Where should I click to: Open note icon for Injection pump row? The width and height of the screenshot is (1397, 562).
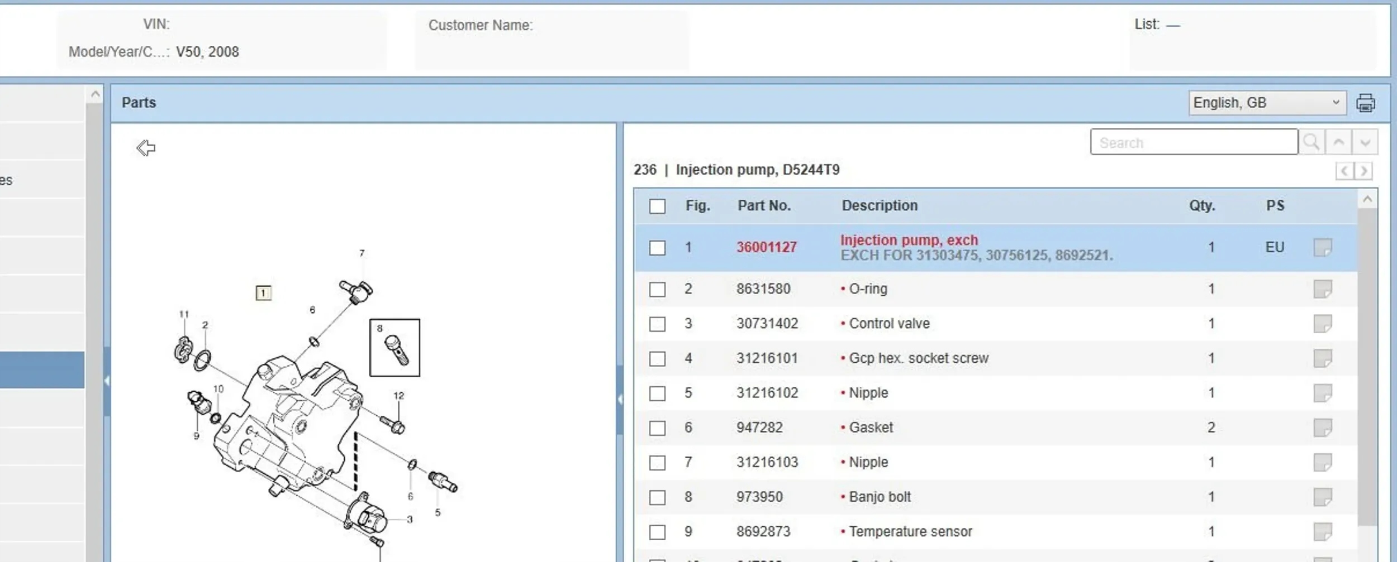1322,247
